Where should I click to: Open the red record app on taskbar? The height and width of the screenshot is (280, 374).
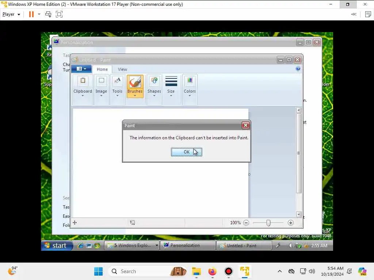(x=229, y=271)
